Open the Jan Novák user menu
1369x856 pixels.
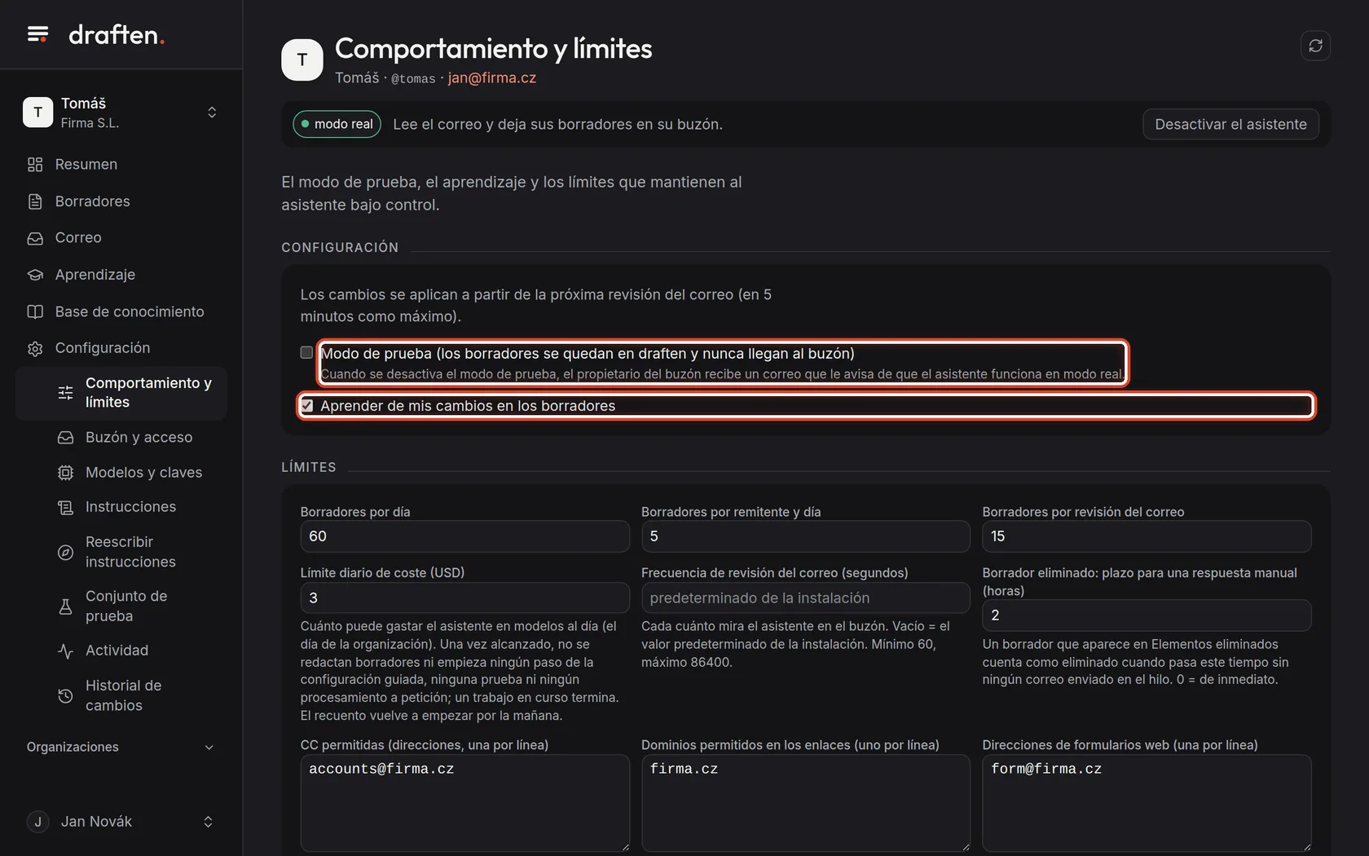pos(121,822)
